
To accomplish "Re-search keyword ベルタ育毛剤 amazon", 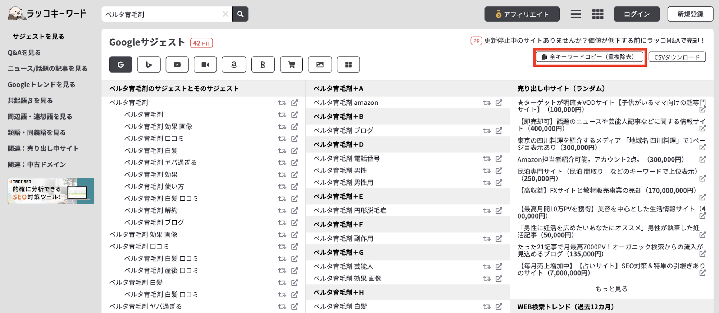I will [486, 103].
